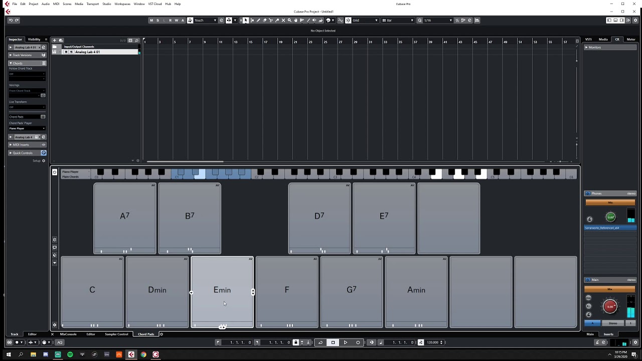The width and height of the screenshot is (642, 361).
Task: Toggle global Write automation W button
Action: pyautogui.click(x=177, y=20)
